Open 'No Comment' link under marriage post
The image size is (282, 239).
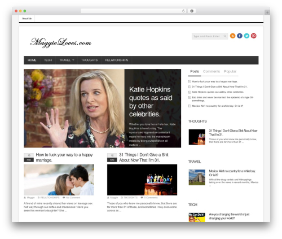[73, 198]
